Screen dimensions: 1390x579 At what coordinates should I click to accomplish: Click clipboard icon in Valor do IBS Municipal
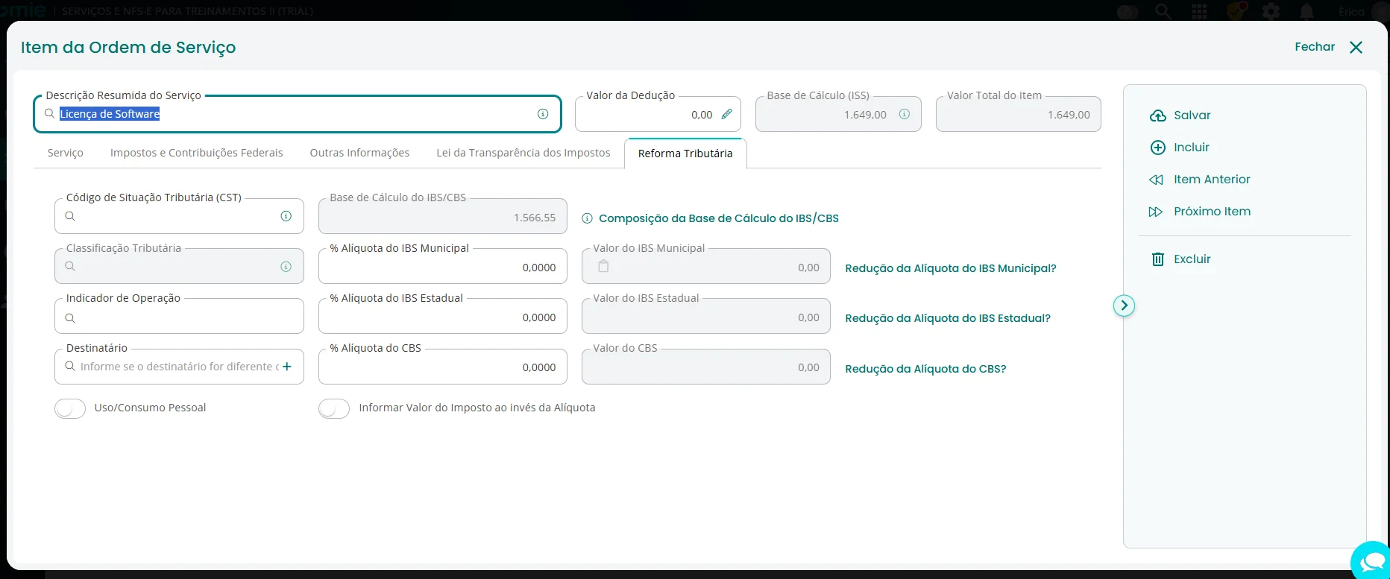603,267
